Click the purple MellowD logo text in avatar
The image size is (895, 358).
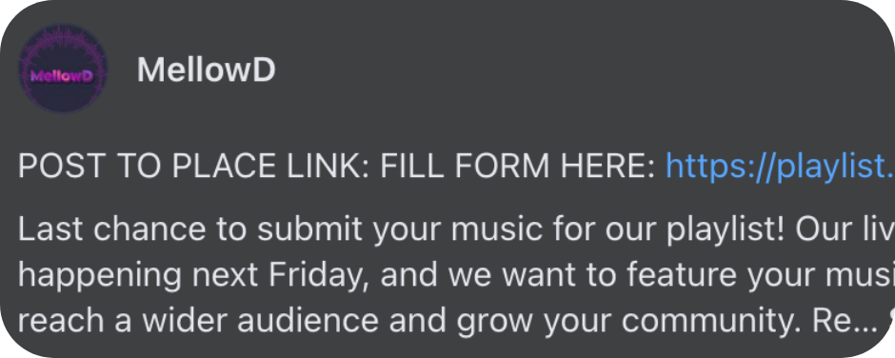click(62, 76)
